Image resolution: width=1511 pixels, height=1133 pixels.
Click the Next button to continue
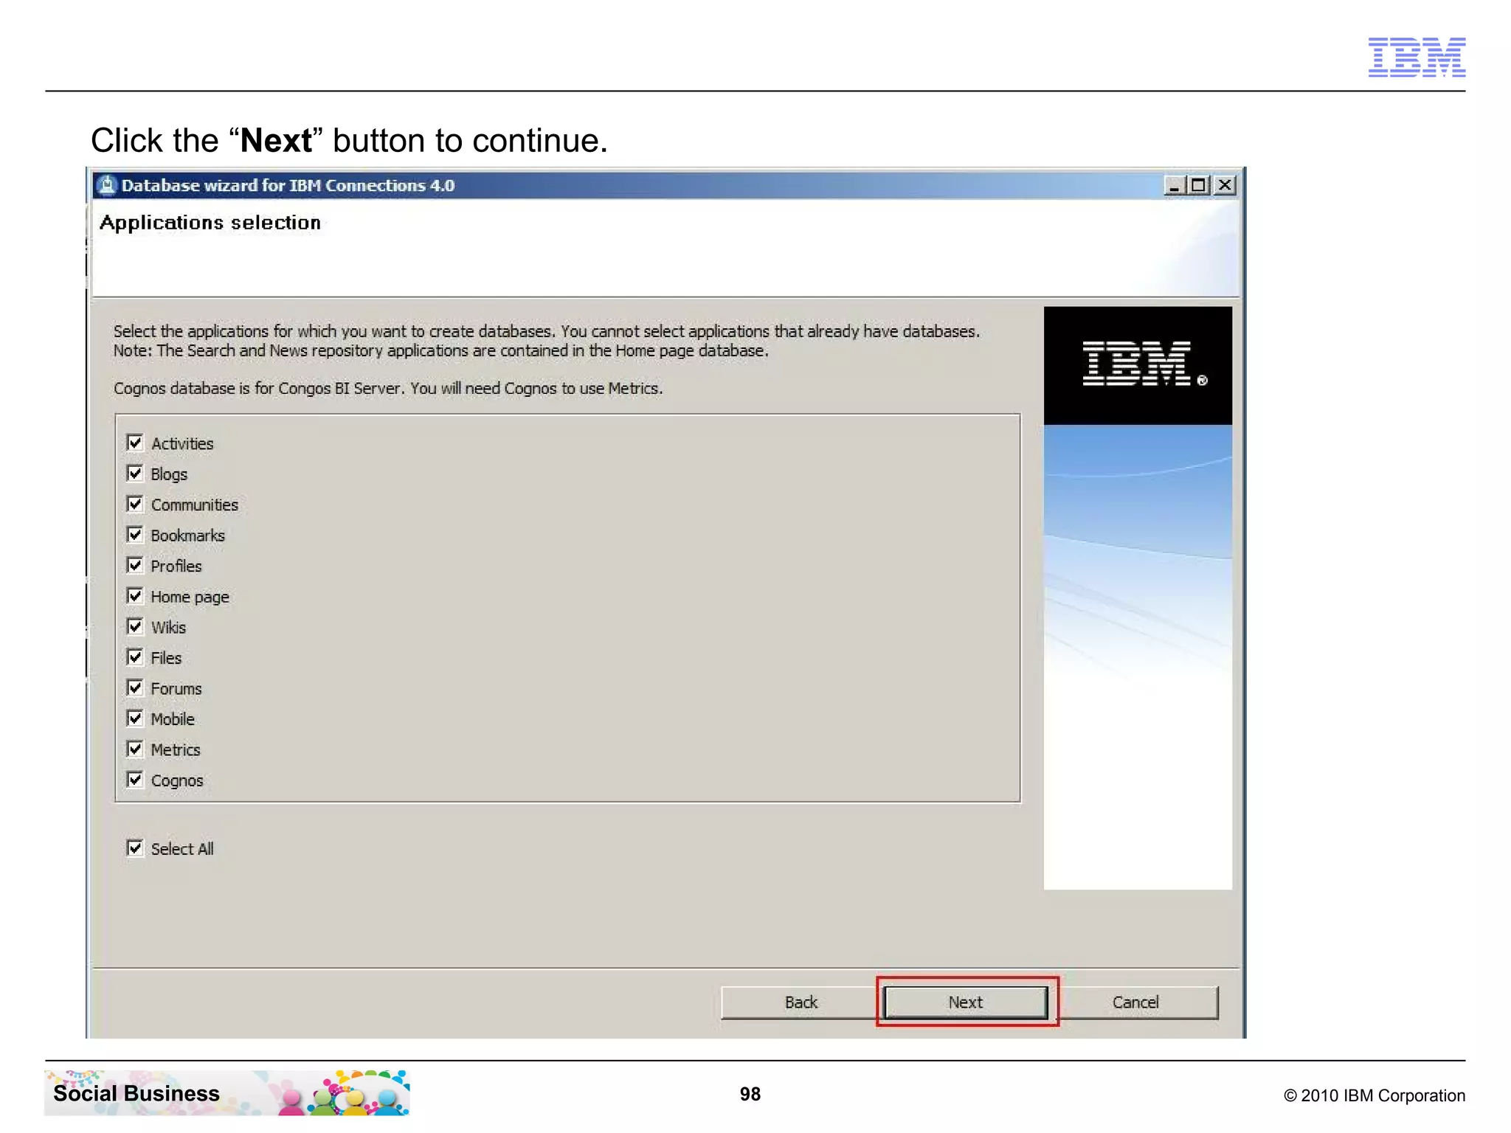tap(966, 1002)
